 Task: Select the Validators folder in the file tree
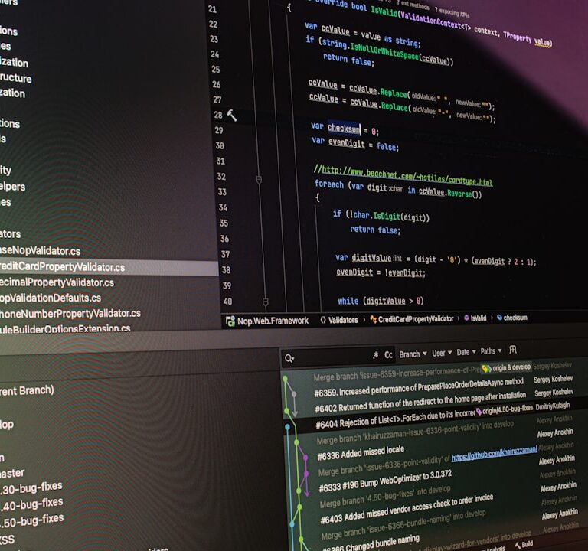pyautogui.click(x=10, y=234)
